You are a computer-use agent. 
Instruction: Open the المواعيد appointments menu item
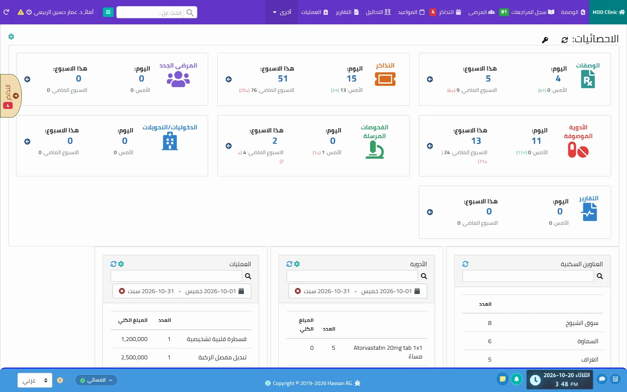(411, 12)
